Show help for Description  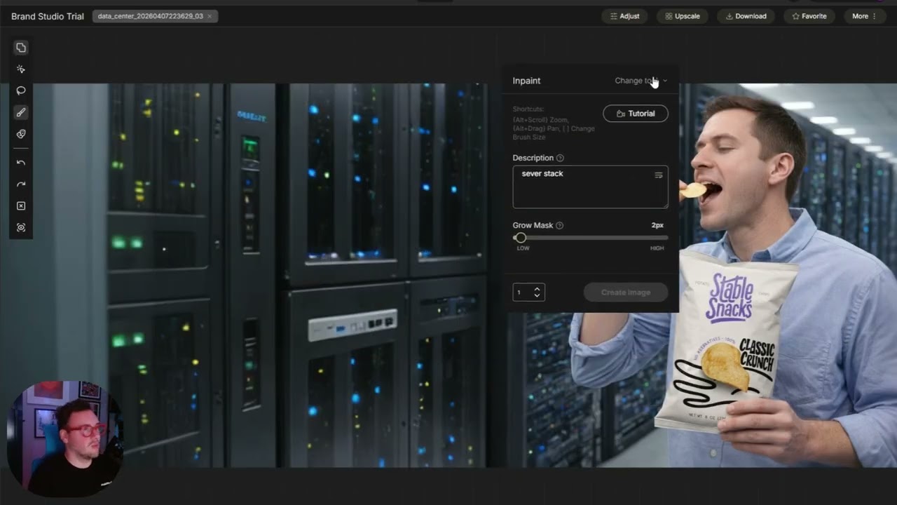[x=560, y=159]
